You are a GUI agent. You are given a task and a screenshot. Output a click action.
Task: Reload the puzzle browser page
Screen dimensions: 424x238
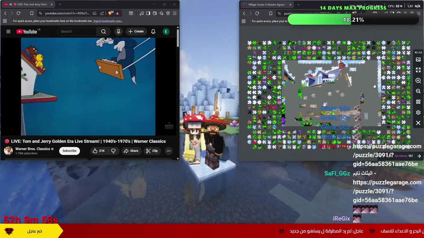pos(257,13)
